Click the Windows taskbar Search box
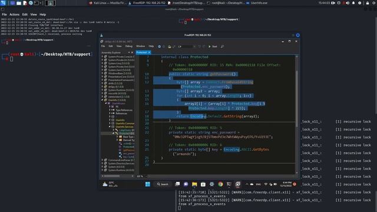 coord(163,184)
